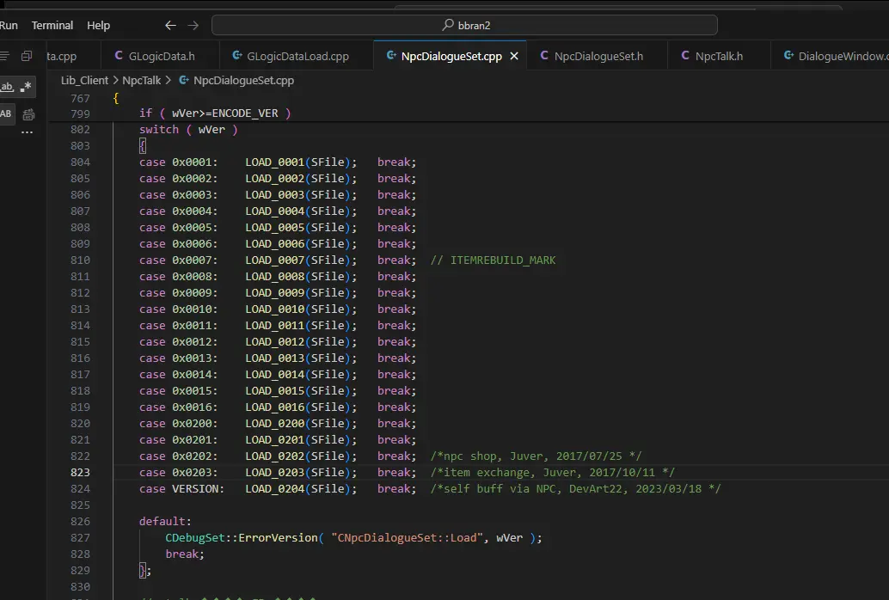
Task: Switch to the GLogicData.h tab
Action: tap(160, 56)
